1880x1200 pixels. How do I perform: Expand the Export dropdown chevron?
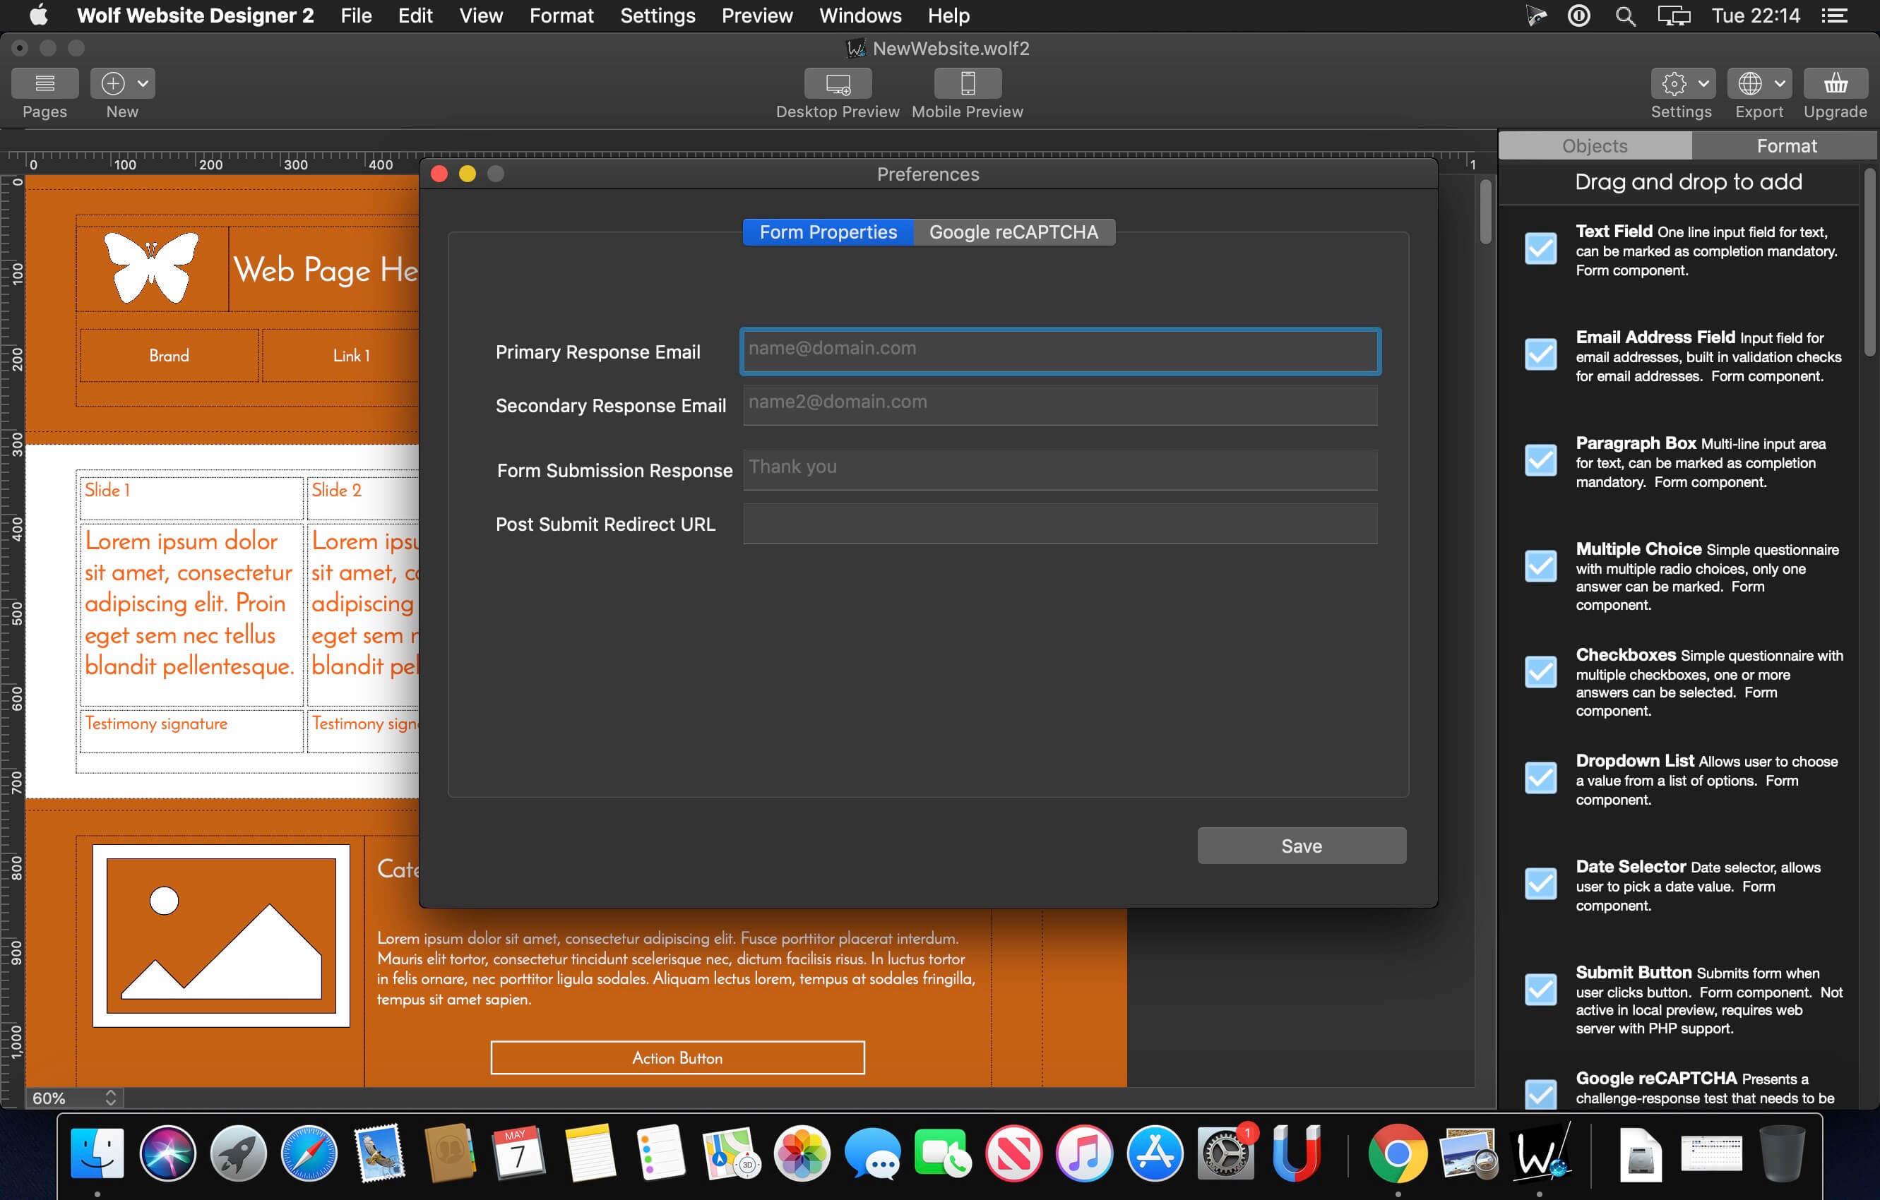[x=1779, y=83]
